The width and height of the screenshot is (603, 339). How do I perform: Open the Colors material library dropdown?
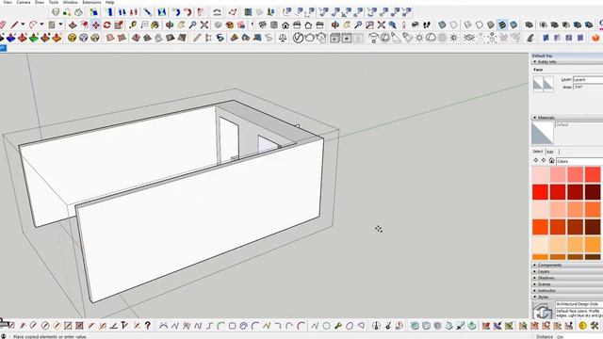coord(579,161)
